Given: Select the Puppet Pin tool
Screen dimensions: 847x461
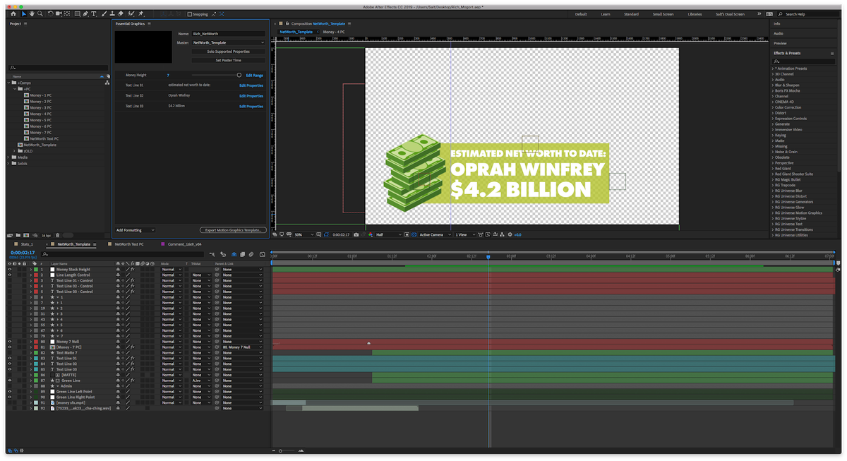Looking at the screenshot, I should [x=140, y=14].
